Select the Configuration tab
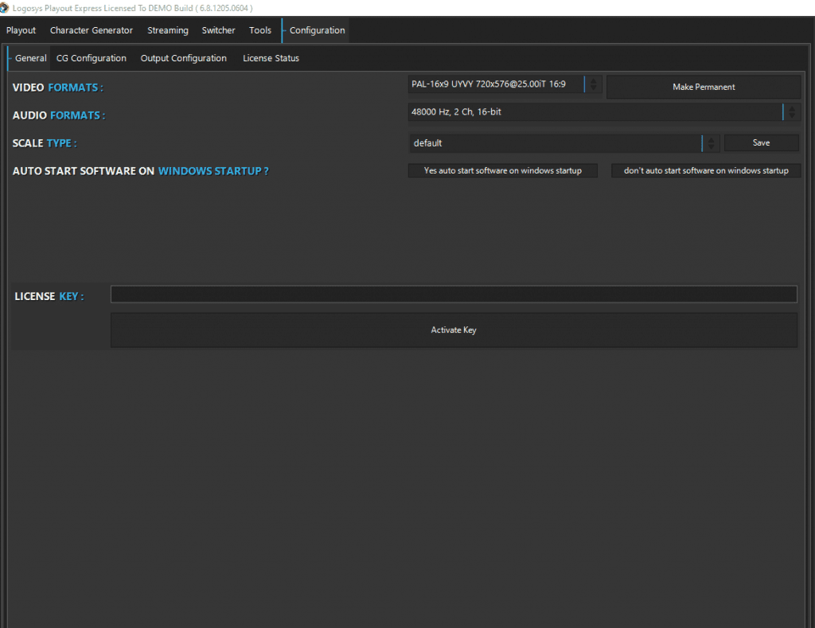 pyautogui.click(x=317, y=31)
